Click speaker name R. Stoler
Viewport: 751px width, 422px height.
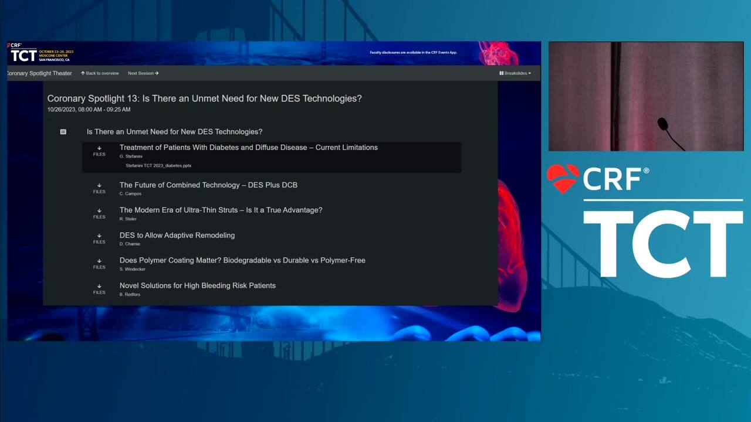[128, 219]
